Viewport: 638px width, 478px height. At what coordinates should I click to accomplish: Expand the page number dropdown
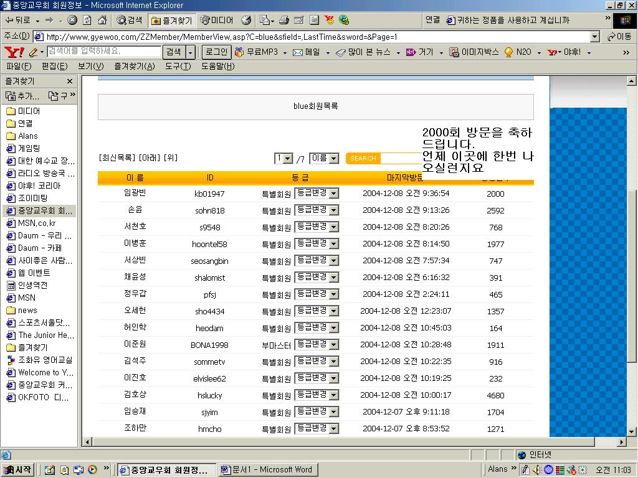coord(288,159)
